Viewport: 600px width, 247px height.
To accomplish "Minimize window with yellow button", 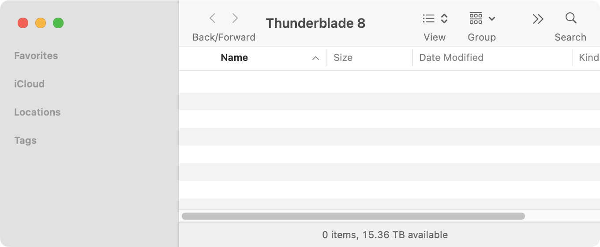I will tap(41, 23).
